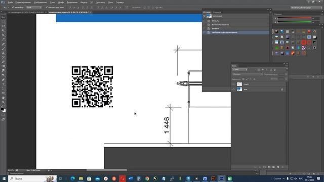Select the Rectangle shape tool
This screenshot has width=324, height=182.
[x=3, y=93]
